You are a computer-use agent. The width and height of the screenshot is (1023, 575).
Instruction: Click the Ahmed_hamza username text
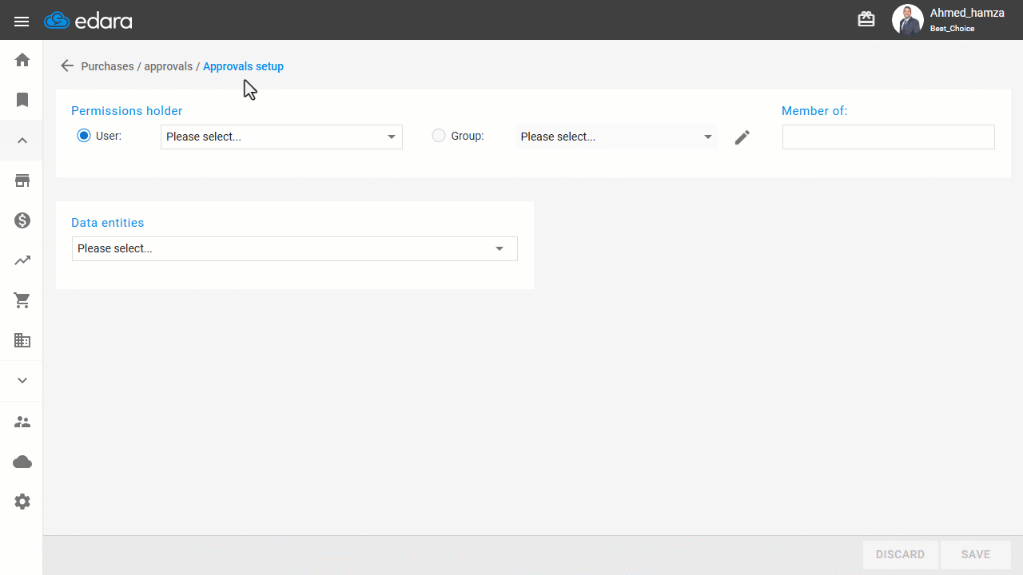coord(967,13)
